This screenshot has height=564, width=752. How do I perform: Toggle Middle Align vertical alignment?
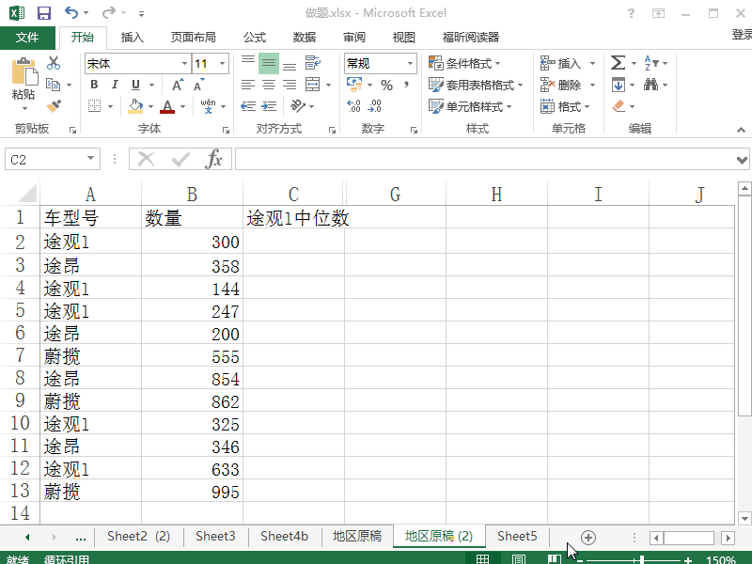click(269, 63)
